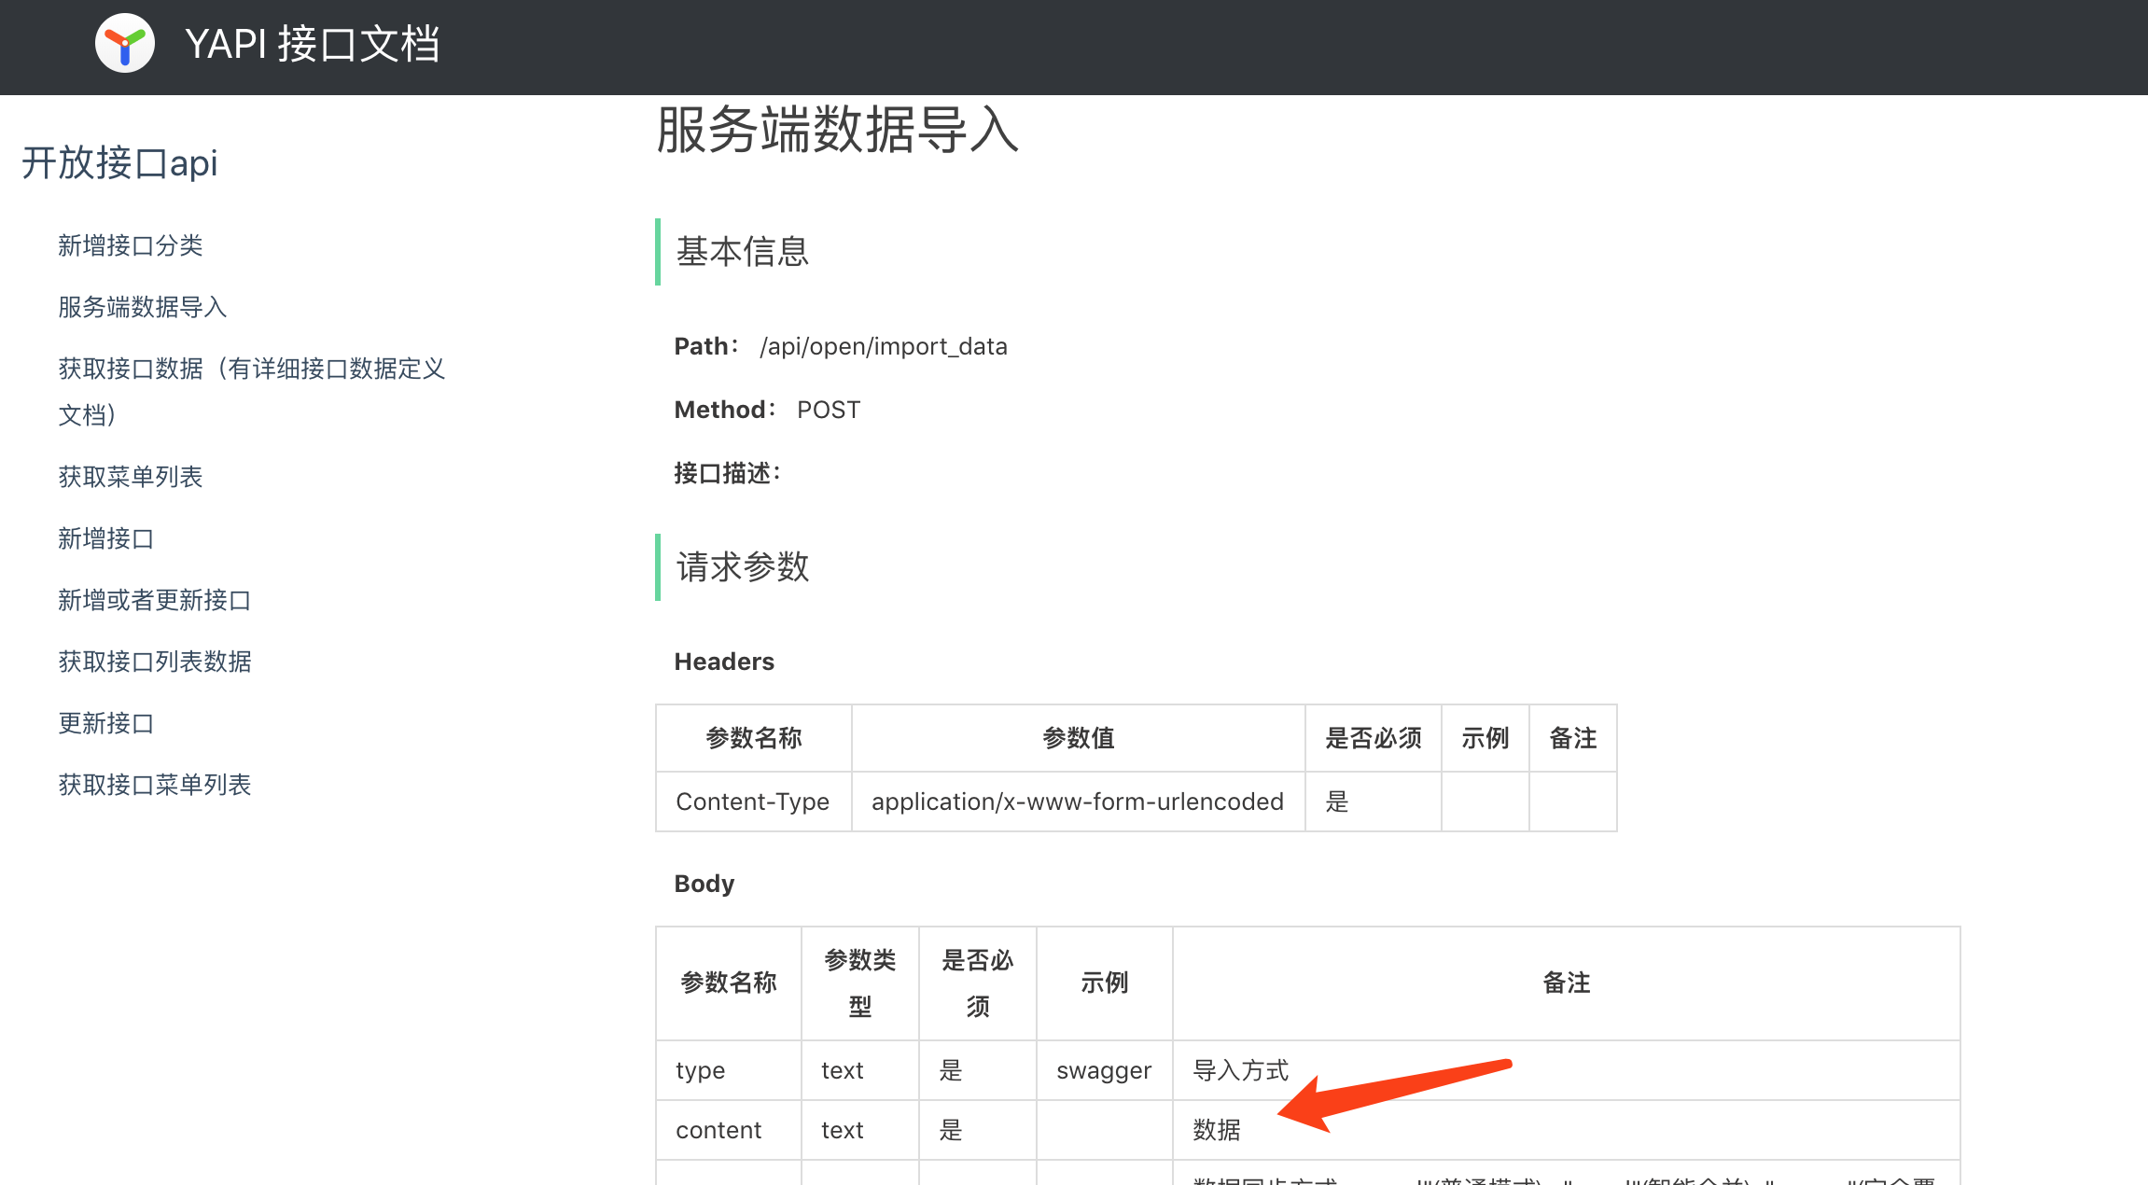Open 获取接口数据（有详细接口数据定义文档） link

tap(252, 391)
